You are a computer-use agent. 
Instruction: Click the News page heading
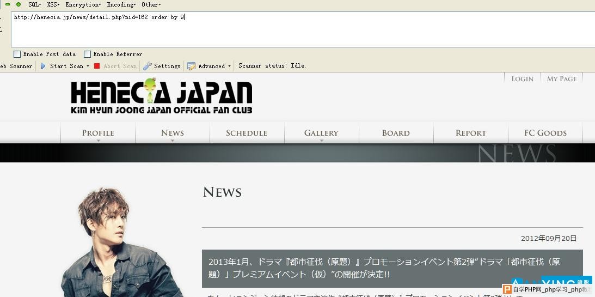point(222,192)
